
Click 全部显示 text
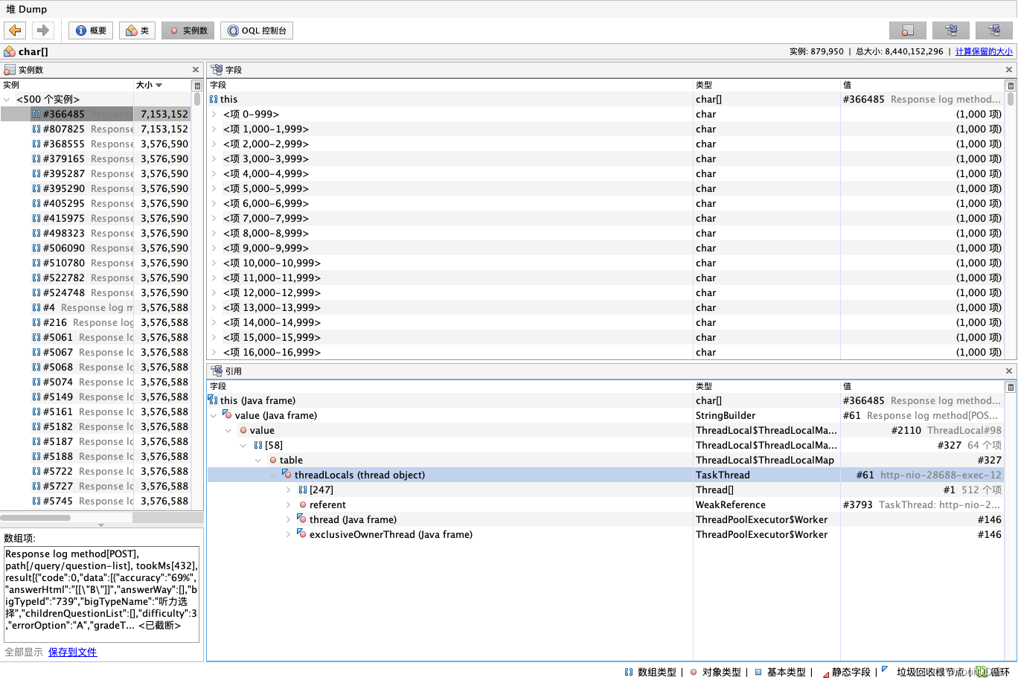pyautogui.click(x=24, y=652)
